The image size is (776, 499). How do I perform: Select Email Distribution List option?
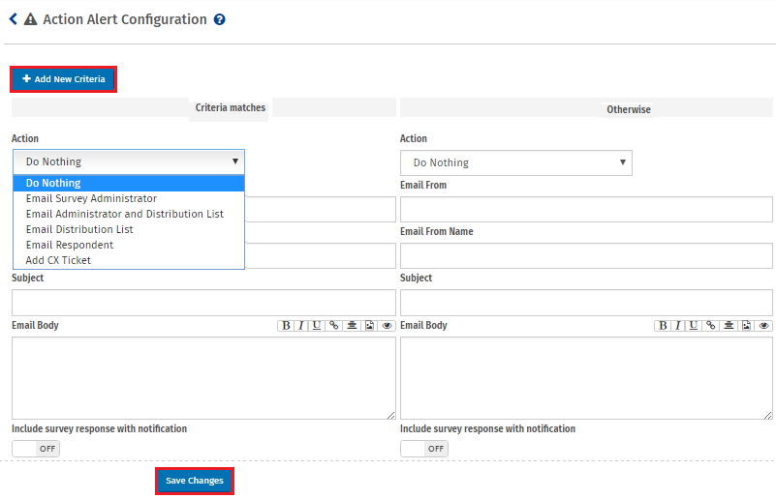pos(129,229)
